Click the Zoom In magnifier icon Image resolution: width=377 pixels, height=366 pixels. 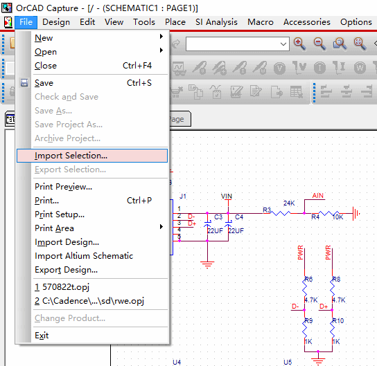[299, 44]
